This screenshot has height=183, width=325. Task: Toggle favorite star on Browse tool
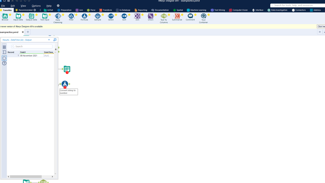[x=10, y=15]
